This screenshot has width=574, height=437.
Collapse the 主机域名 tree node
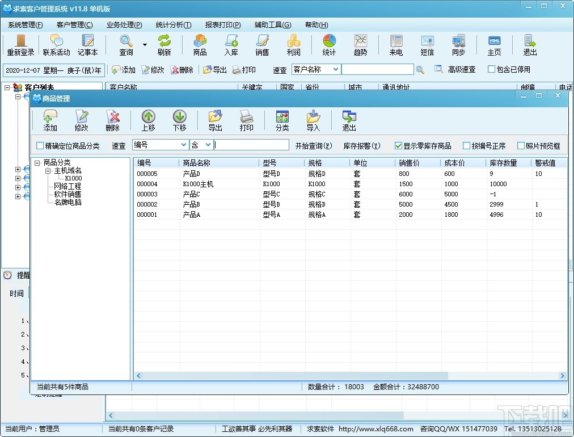click(x=49, y=171)
